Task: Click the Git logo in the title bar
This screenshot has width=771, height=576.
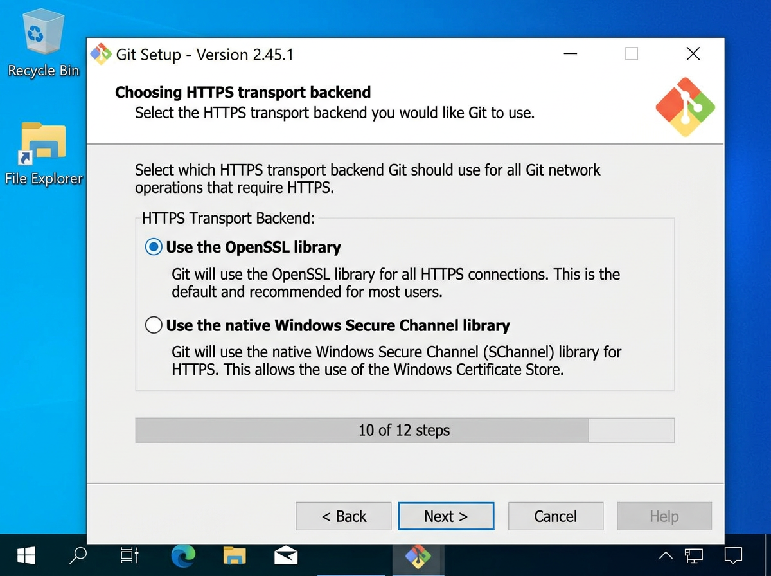Action: point(101,55)
